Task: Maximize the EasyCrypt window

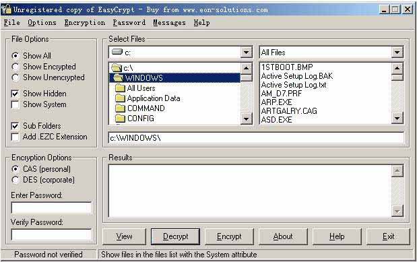Action: (395, 9)
